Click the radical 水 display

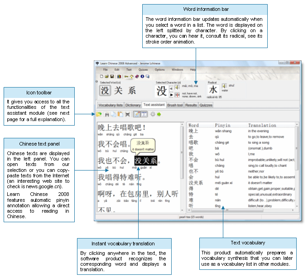tap(213, 90)
